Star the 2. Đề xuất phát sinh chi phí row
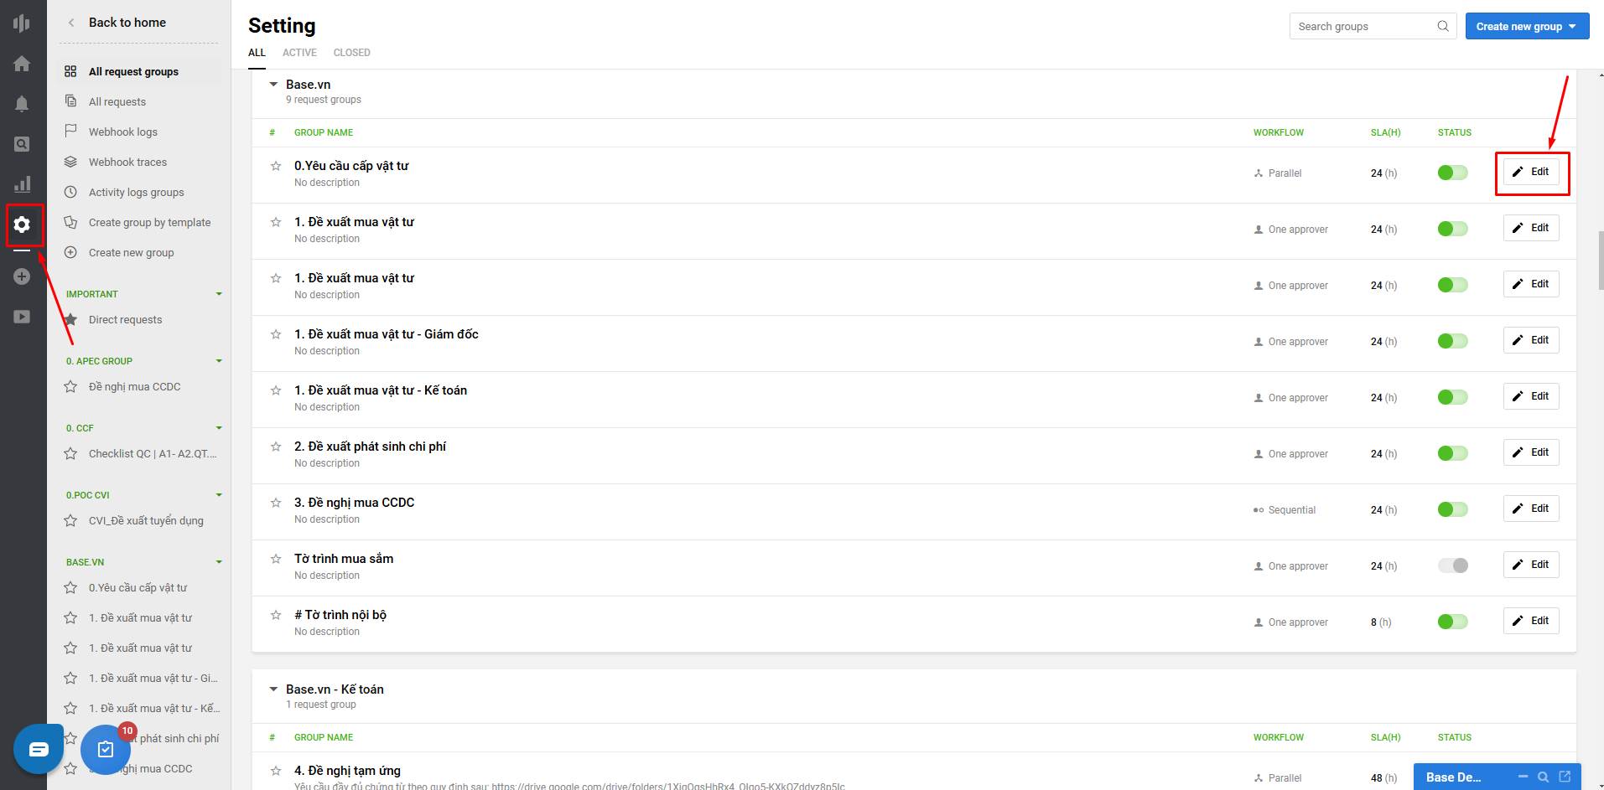 [x=276, y=447]
